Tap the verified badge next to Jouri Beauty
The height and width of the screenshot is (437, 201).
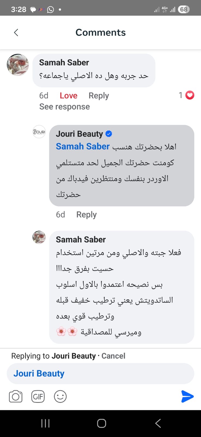pyautogui.click(x=109, y=134)
